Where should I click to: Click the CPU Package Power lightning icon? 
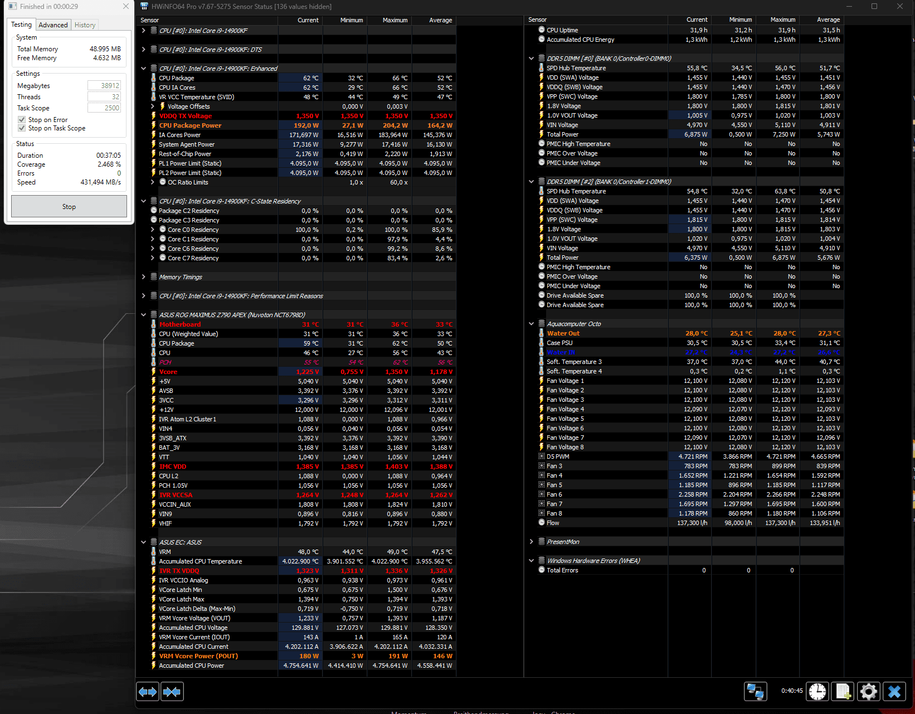click(x=154, y=125)
